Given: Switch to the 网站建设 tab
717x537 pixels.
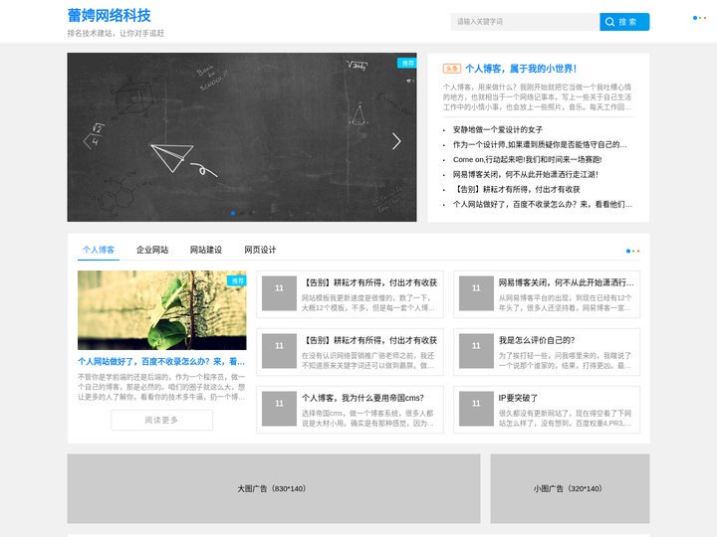Looking at the screenshot, I should 206,250.
